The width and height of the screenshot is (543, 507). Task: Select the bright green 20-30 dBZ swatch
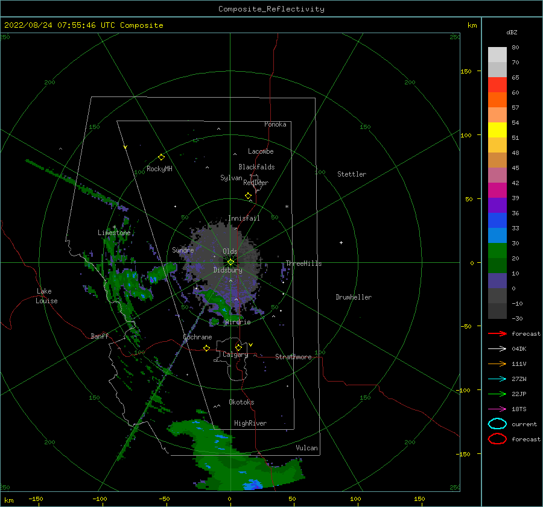[x=497, y=251]
